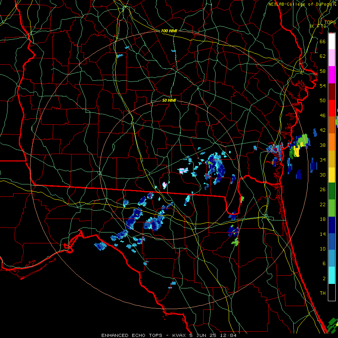Click the legend value "62"
The width and height of the screenshot is (338, 338).
point(323,56)
